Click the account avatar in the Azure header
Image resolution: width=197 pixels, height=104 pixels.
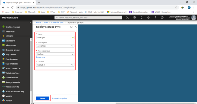pos(194,18)
